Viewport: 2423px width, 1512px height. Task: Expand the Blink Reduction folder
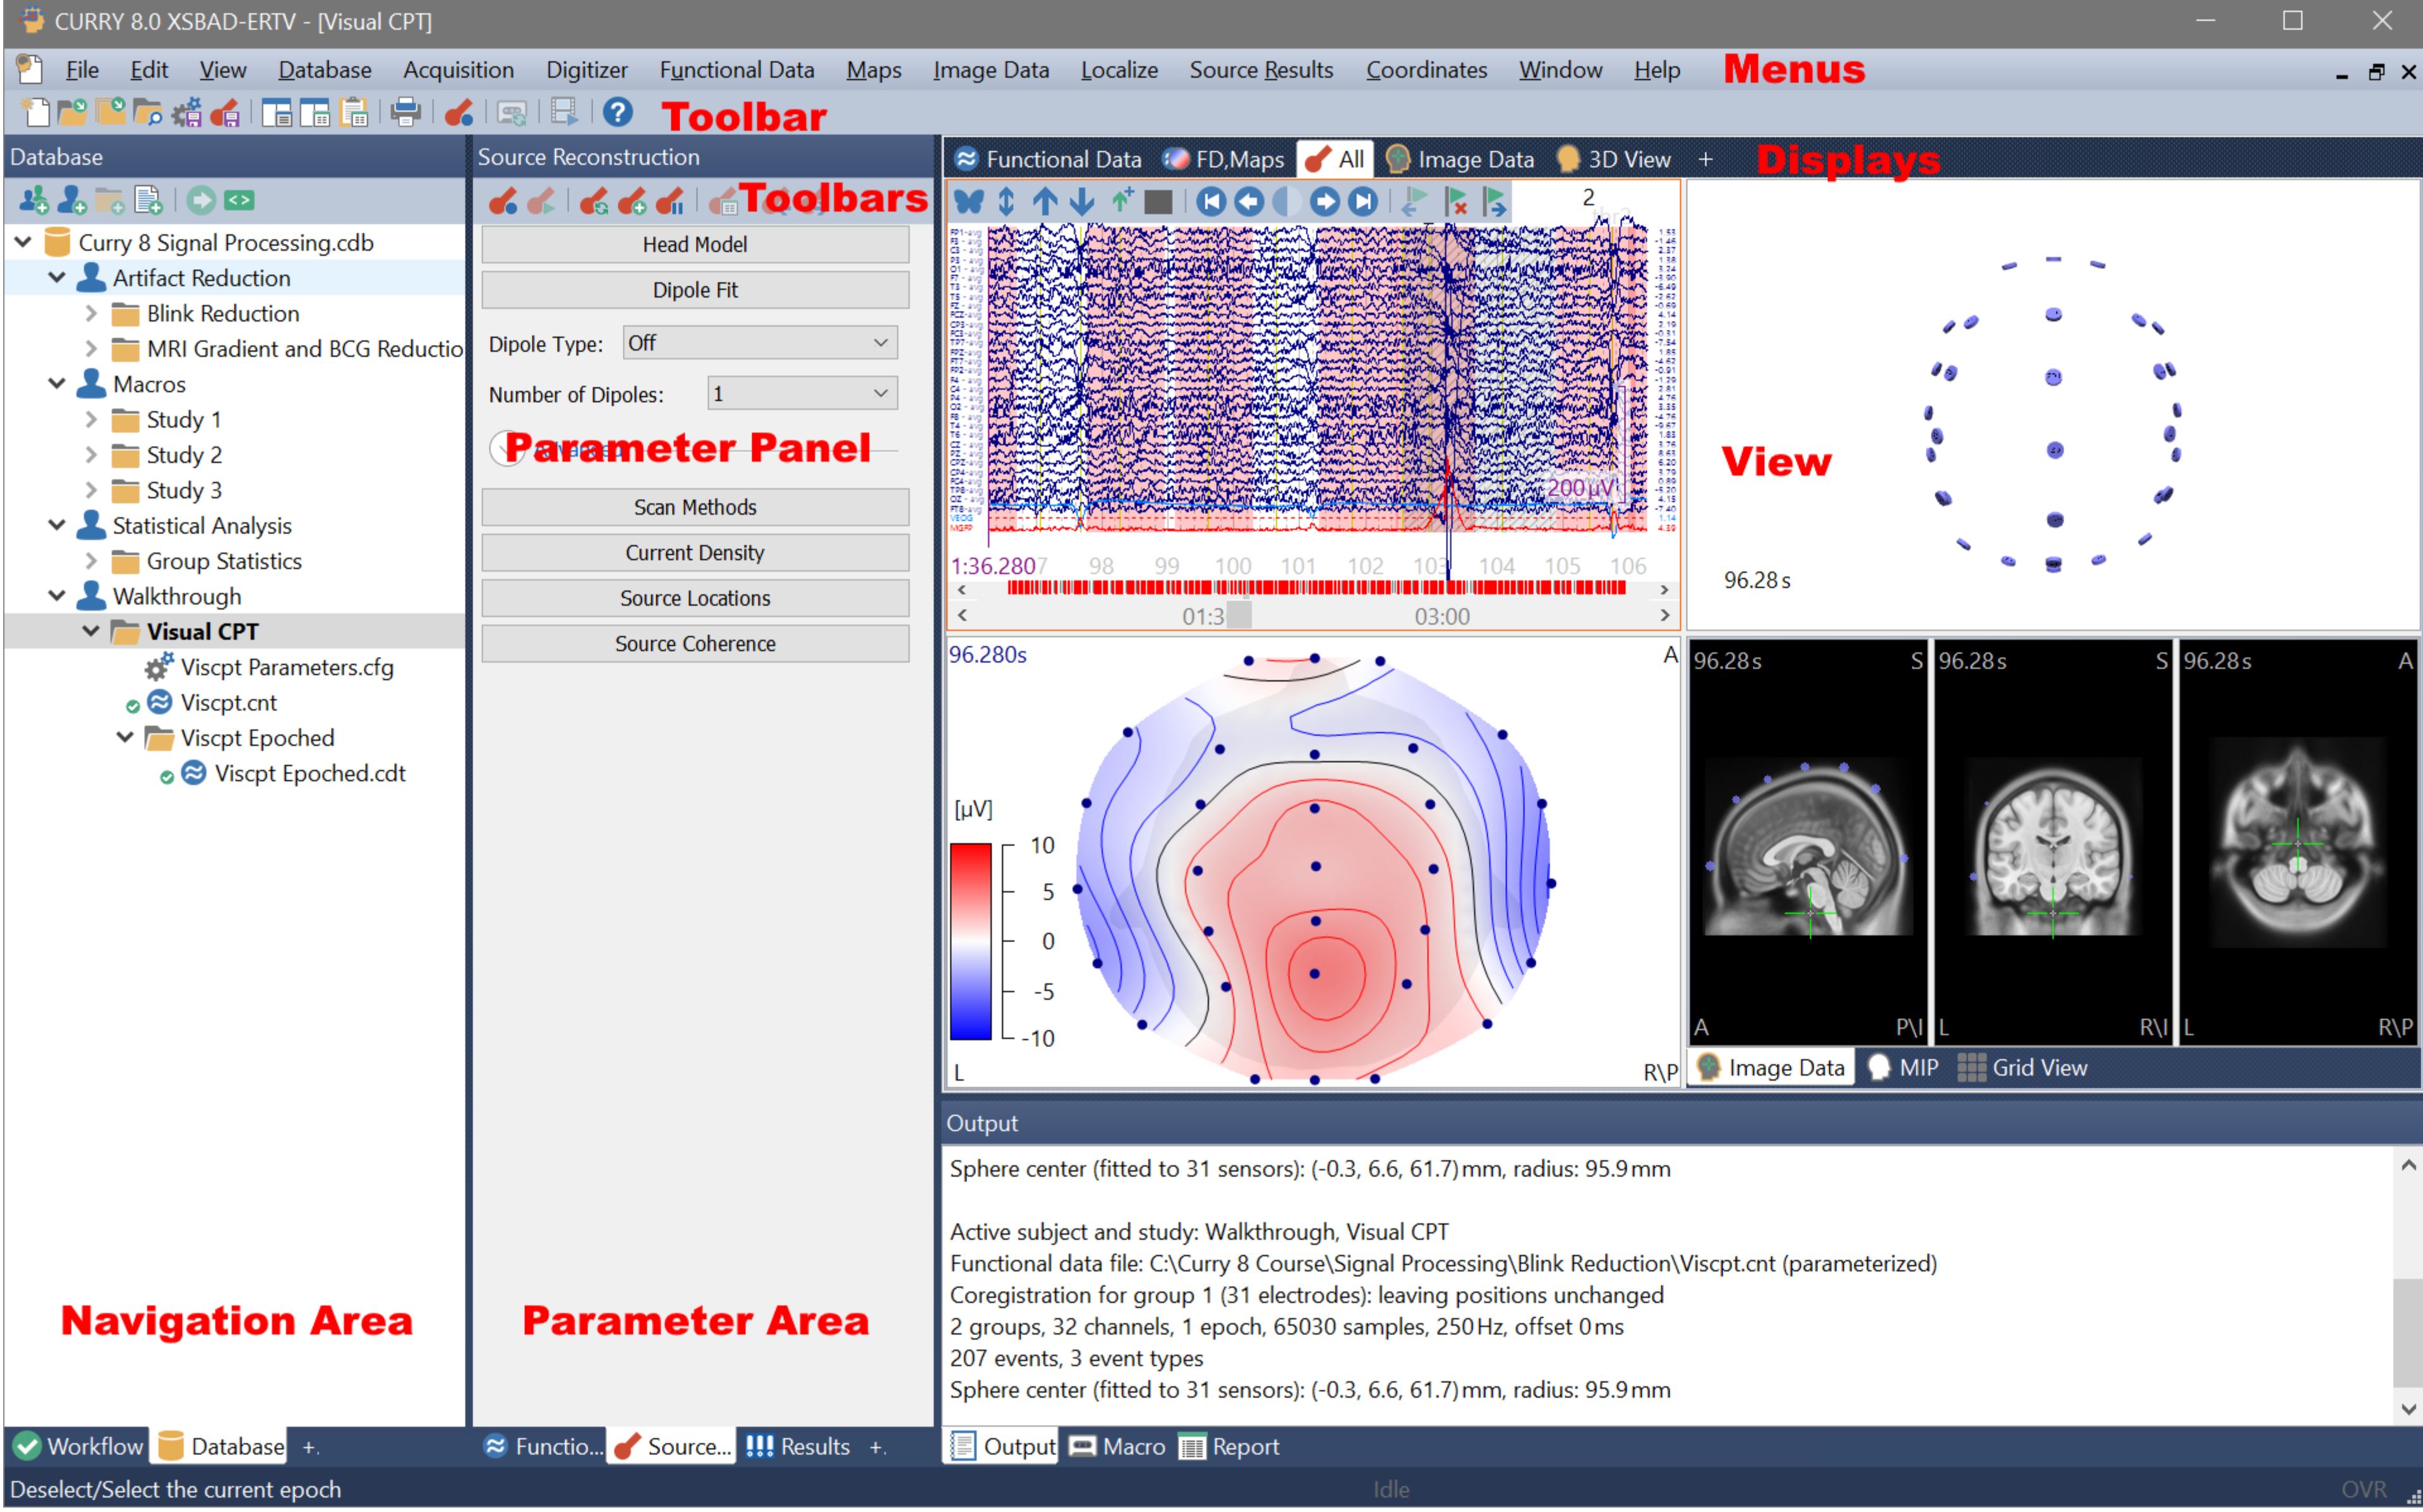tap(91, 313)
